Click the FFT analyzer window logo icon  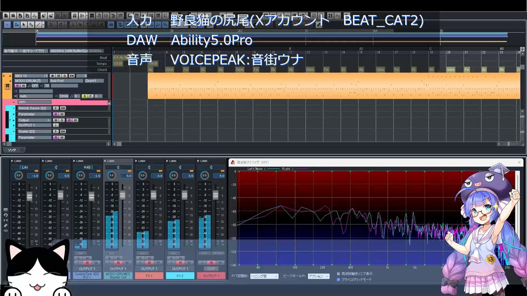click(x=233, y=163)
